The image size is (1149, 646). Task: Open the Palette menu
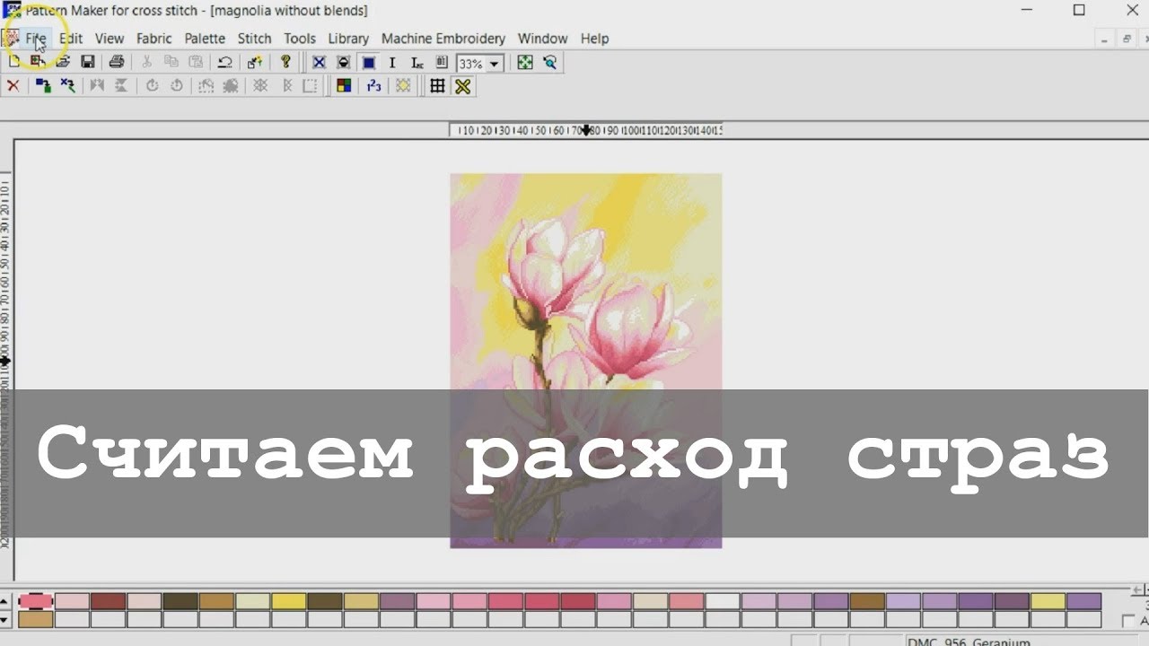pyautogui.click(x=205, y=39)
